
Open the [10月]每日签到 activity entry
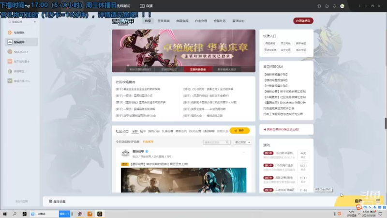pos(286,167)
